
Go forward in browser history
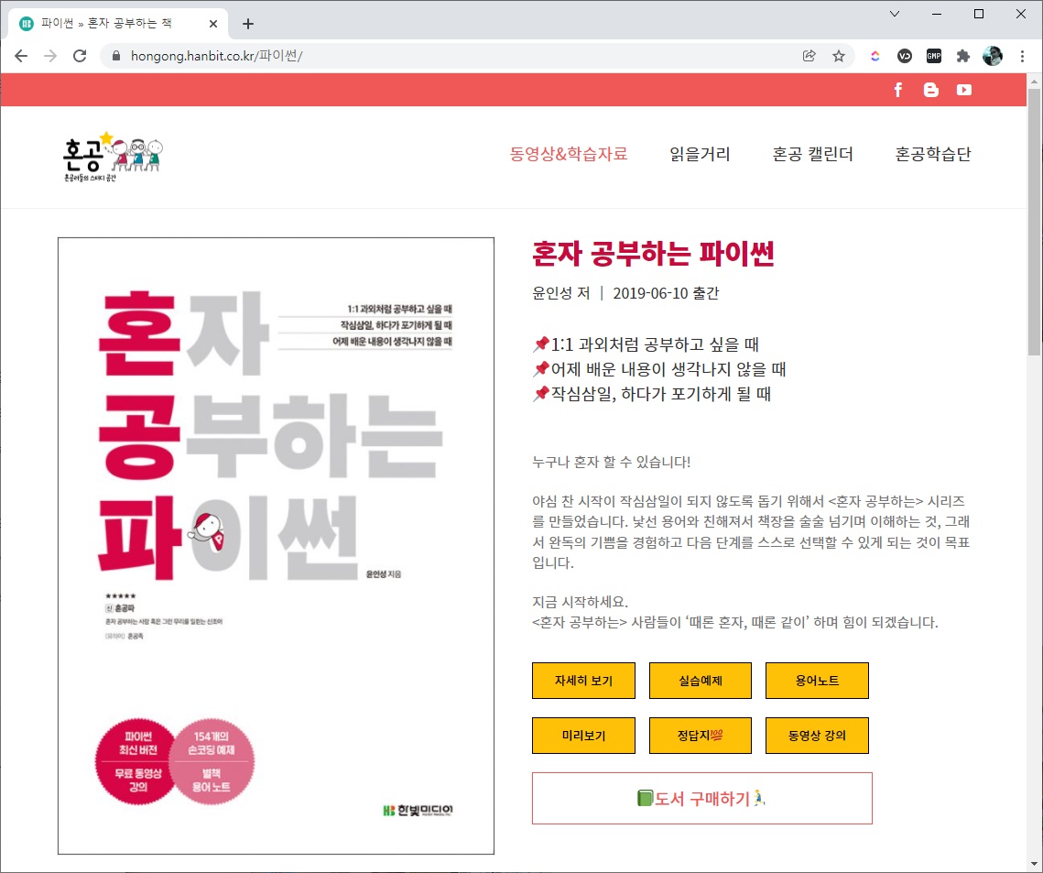click(50, 56)
